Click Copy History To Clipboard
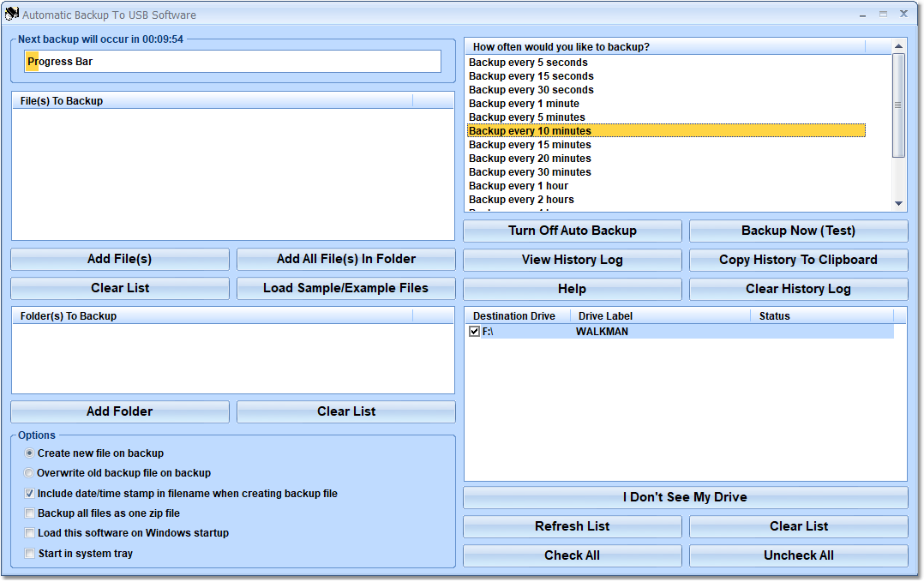Screen dimensions: 924x582 (x=798, y=260)
